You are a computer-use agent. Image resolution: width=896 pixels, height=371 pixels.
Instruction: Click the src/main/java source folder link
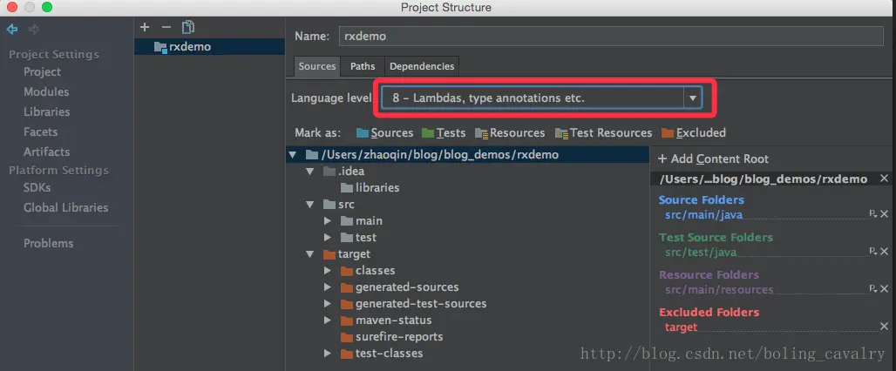[x=703, y=215]
